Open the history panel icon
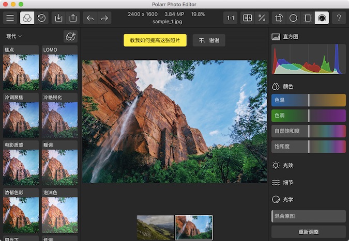Image resolution: width=349 pixels, height=241 pixels. click(x=41, y=18)
